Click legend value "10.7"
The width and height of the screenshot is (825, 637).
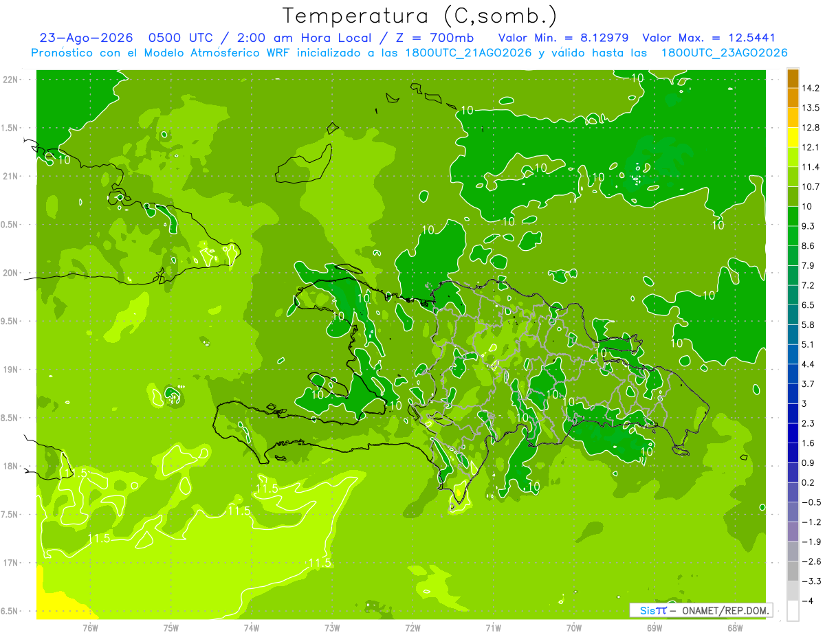tap(811, 187)
